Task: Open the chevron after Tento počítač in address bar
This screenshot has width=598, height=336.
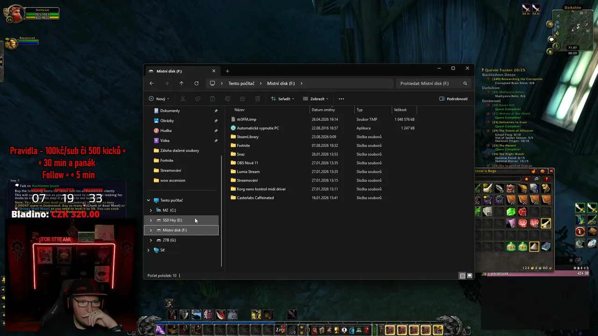Action: point(261,84)
